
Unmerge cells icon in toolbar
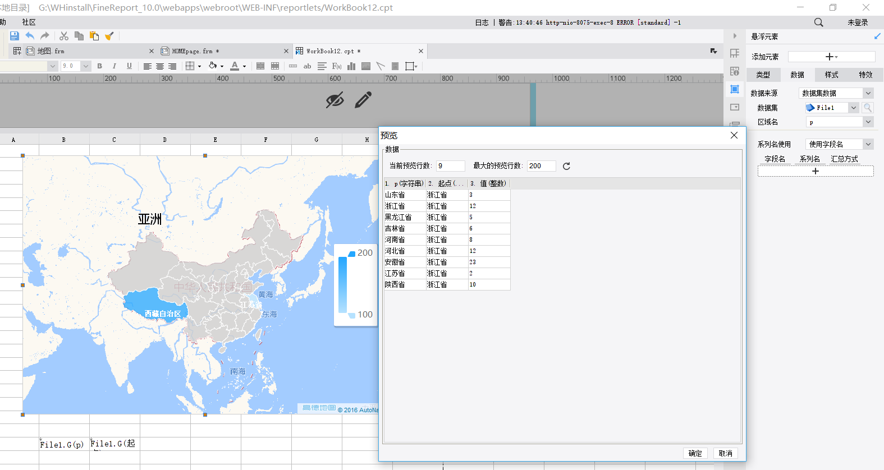[275, 66]
